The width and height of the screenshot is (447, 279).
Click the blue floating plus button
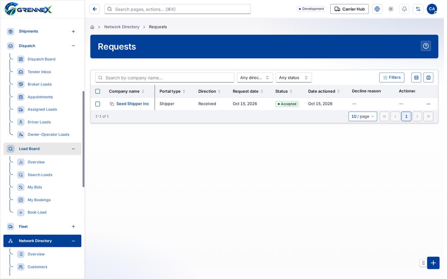pyautogui.click(x=433, y=263)
